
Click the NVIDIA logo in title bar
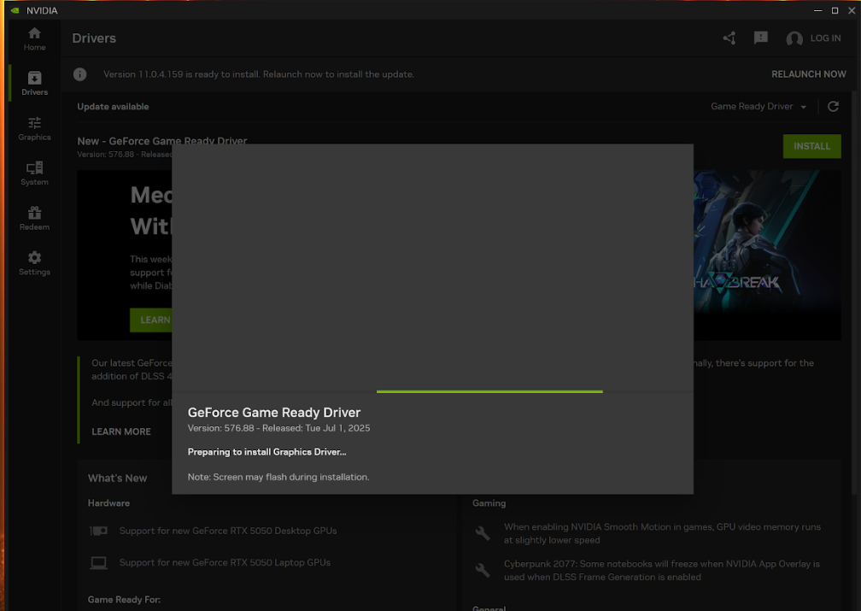pyautogui.click(x=15, y=10)
